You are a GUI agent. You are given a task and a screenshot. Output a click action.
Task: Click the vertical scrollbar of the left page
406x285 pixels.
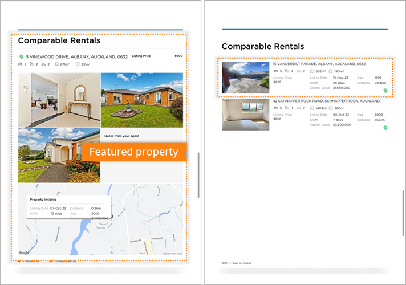coord(198,175)
